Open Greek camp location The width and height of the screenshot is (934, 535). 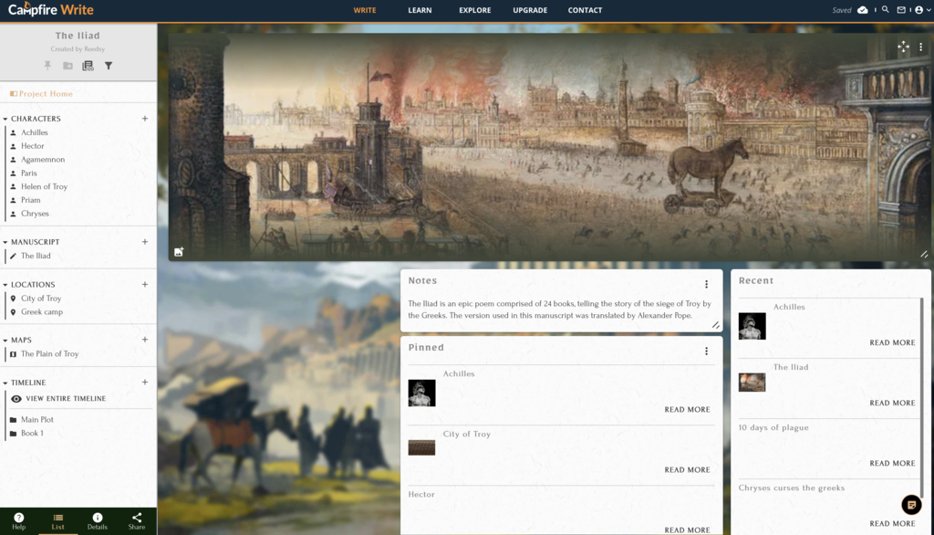pos(42,312)
